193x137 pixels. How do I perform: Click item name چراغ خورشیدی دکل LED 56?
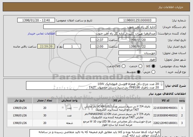(x=117, y=123)
